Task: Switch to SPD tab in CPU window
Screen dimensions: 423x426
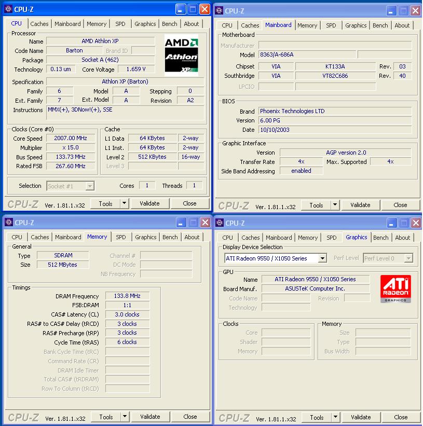Action: [x=120, y=24]
